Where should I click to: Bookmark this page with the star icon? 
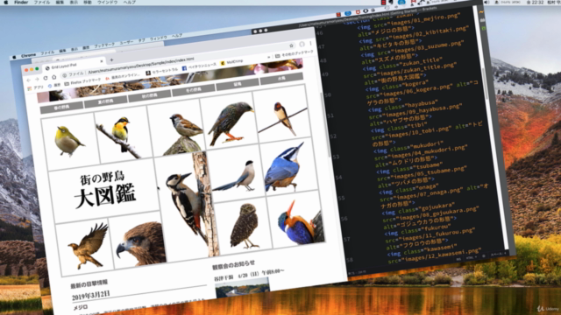tap(291, 45)
